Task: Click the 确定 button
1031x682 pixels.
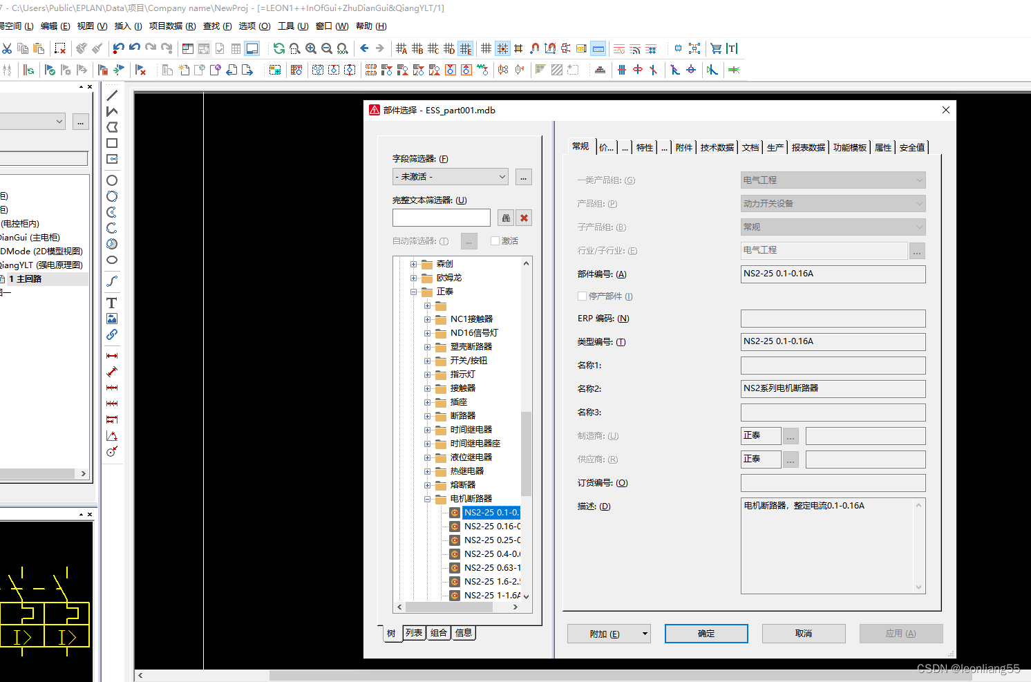Action: 706,634
